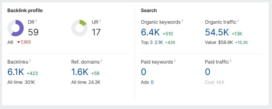Click the +423 backlinks change value
Screen dimensions: 272x109
[32, 73]
